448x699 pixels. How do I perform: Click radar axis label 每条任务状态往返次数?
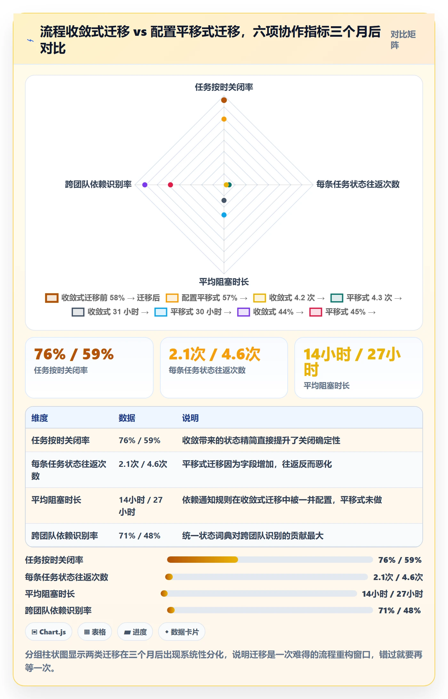coord(358,184)
